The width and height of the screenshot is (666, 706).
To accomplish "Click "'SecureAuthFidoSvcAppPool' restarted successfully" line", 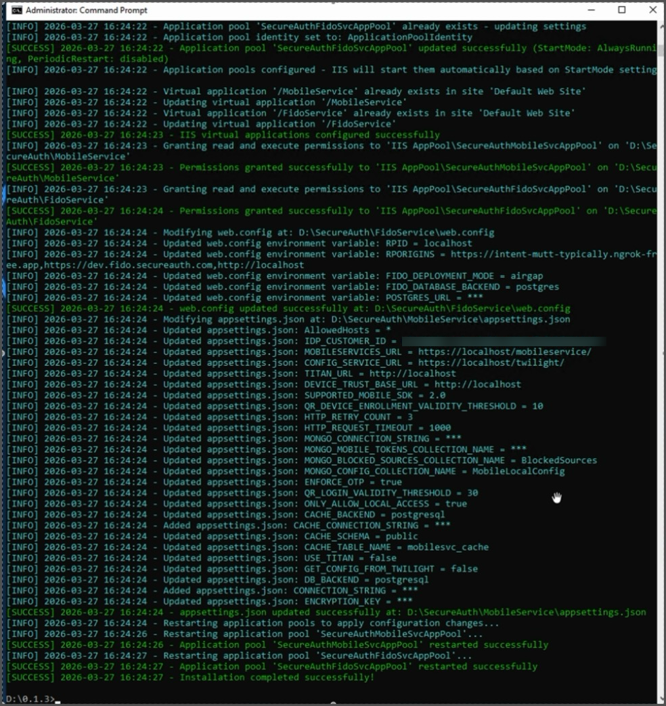I will [x=272, y=666].
